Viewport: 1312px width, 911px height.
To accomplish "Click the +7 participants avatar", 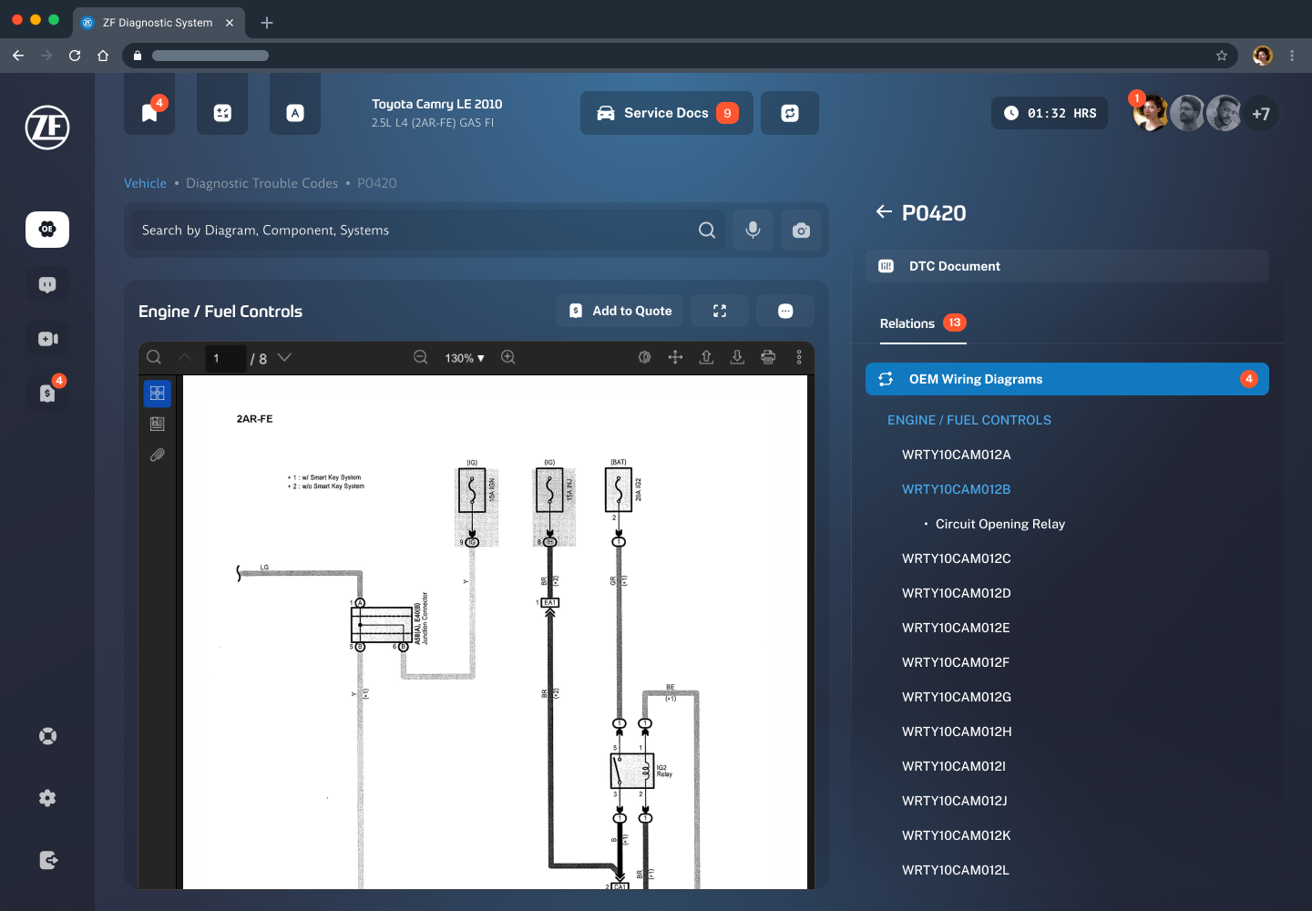I will [1261, 114].
